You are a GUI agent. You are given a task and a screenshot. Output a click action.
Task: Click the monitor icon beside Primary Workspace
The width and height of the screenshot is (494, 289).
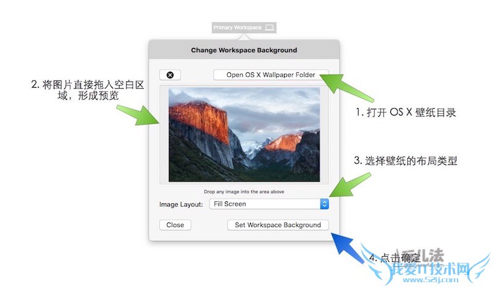click(x=269, y=28)
